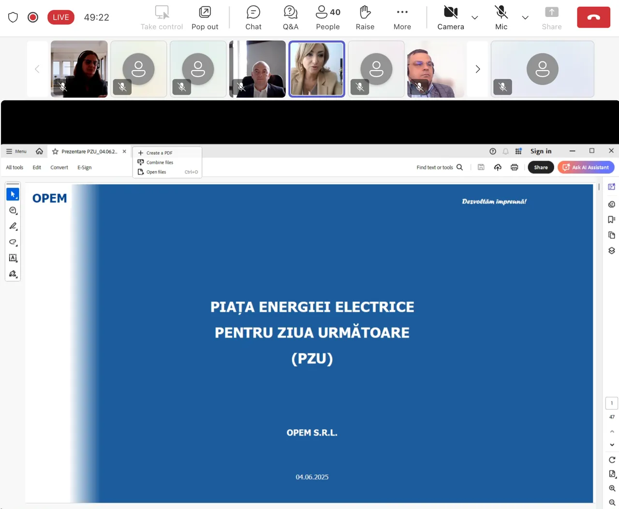The image size is (619, 509).
Task: Pop out the shared content
Action: tap(205, 18)
